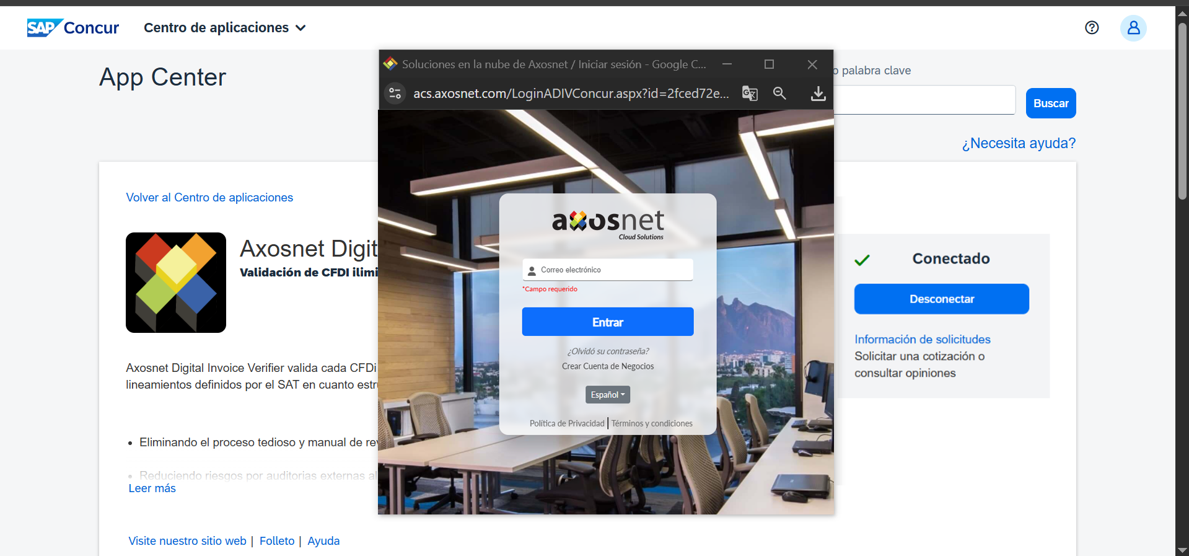Click the SAP Concur logo
Viewport: 1189px width, 556px height.
coord(72,28)
